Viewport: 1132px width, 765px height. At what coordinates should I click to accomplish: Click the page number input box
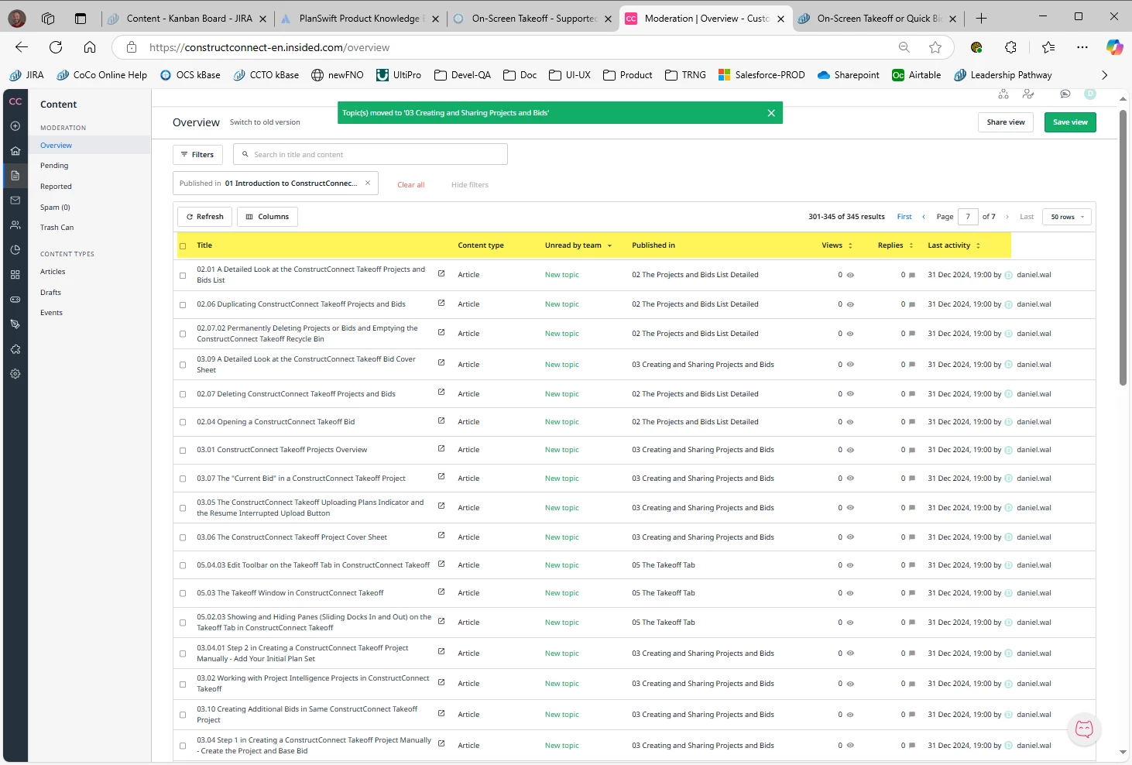[968, 217]
